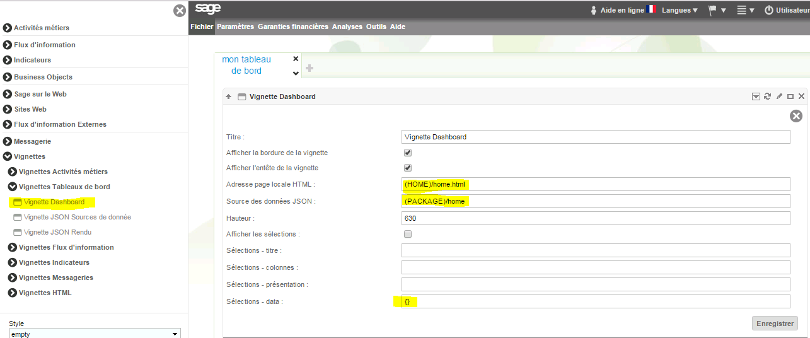Click the French flag icon

(x=652, y=9)
